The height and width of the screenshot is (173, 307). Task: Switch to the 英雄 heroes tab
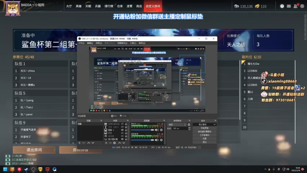[x=79, y=6]
